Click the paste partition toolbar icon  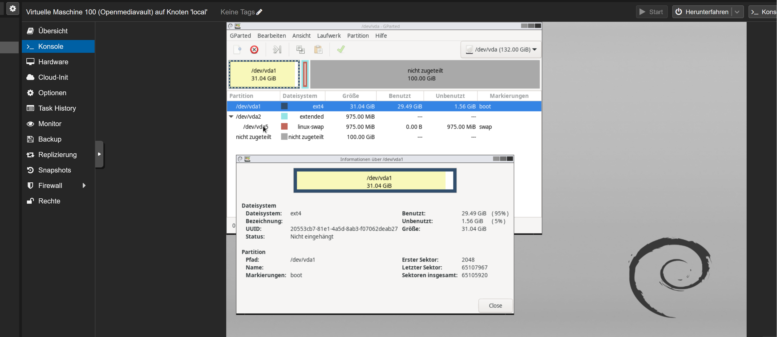click(x=318, y=50)
